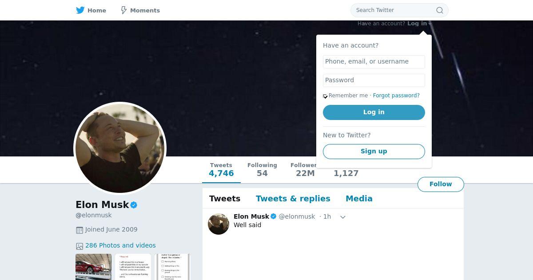Focus the Phone, email, or username field

pyautogui.click(x=374, y=62)
